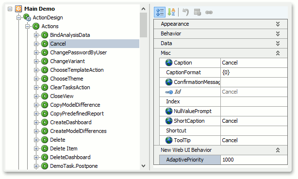Click the Main Demo root node icon
Viewport: 298px width, 179px height.
click(x=18, y=9)
